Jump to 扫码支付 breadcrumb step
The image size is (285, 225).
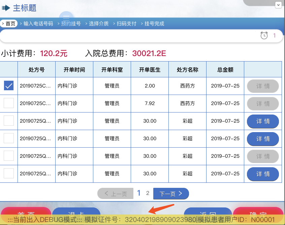(x=125, y=24)
